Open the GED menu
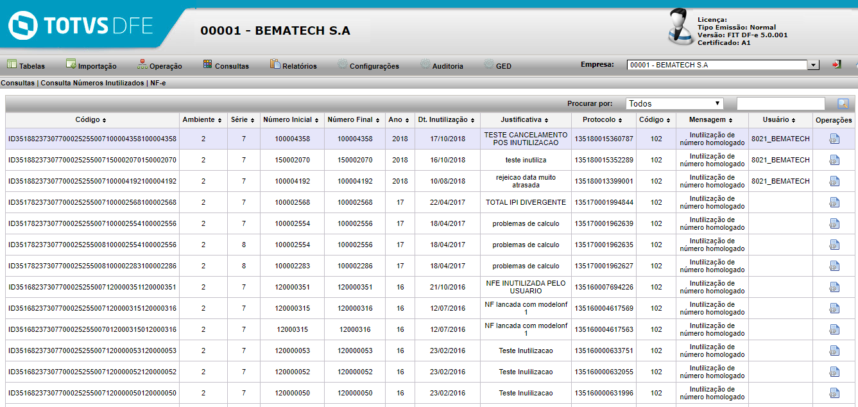This screenshot has width=858, height=407. click(497, 65)
